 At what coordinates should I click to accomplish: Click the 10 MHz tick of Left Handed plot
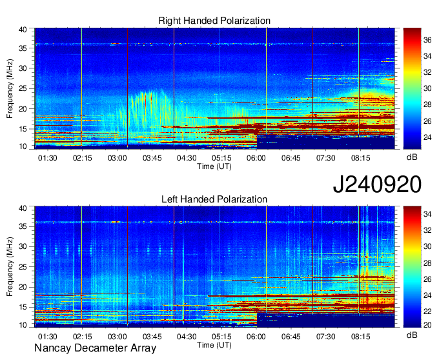(23, 325)
